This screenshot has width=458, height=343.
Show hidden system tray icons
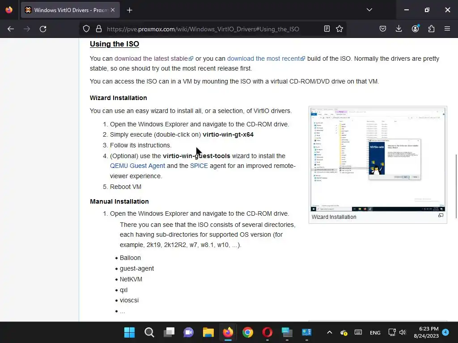pyautogui.click(x=330, y=332)
